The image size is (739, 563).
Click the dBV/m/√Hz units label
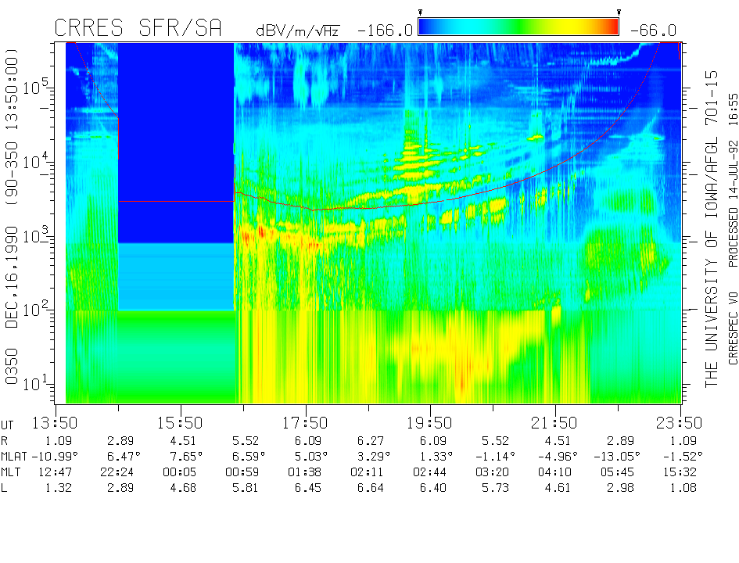point(298,30)
